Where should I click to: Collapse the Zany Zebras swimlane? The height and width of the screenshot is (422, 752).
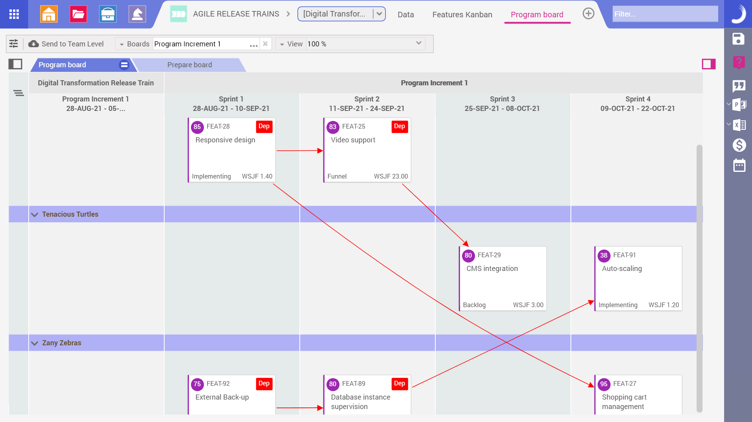(x=34, y=343)
